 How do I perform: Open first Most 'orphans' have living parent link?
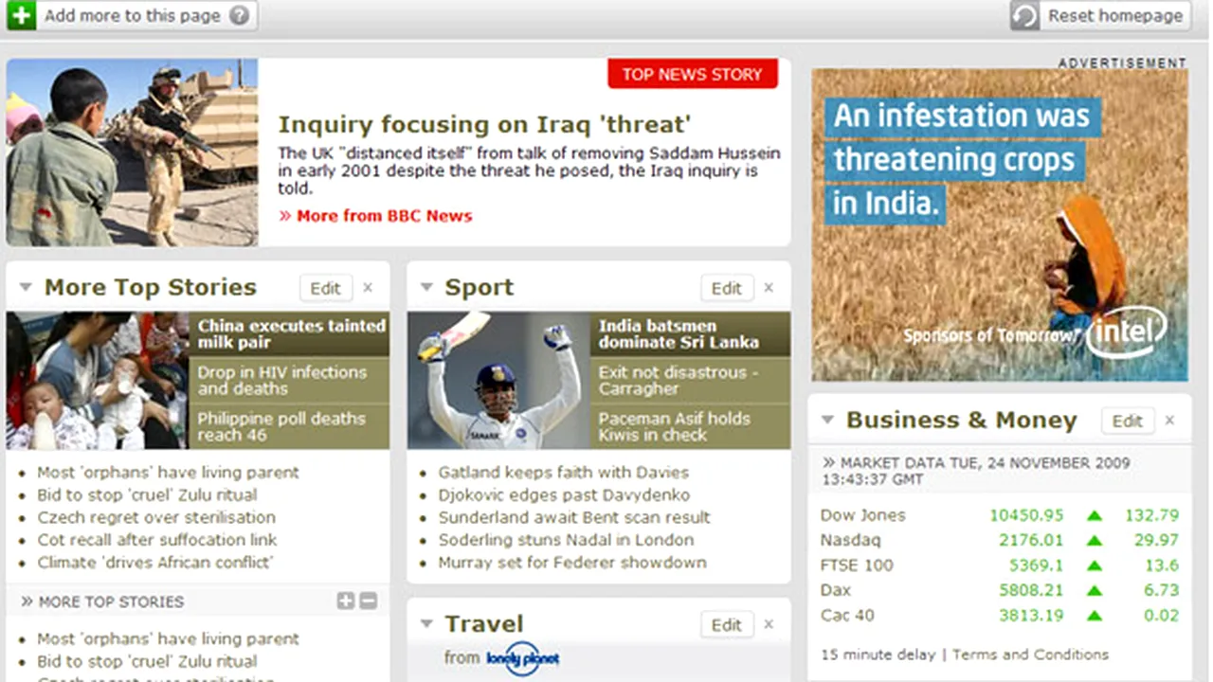point(168,472)
